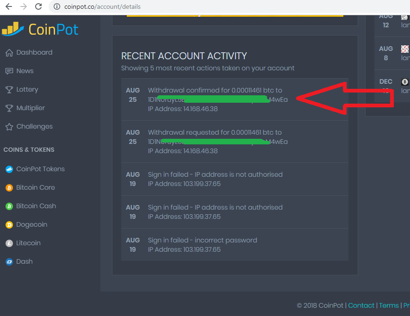The height and width of the screenshot is (316, 410).
Task: Click 'IP Address: 103.199.37.65' under incorrect password
Action: (x=184, y=249)
